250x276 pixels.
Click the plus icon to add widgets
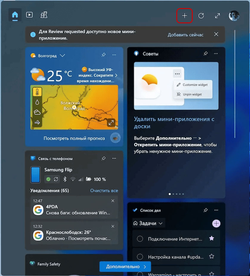(x=184, y=16)
